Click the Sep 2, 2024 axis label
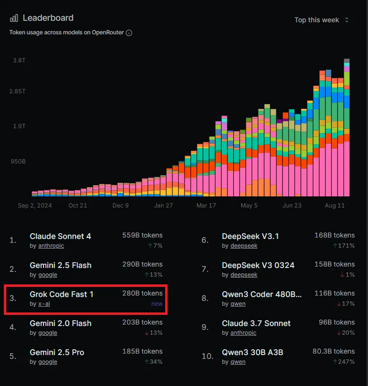The image size is (368, 386). point(35,206)
